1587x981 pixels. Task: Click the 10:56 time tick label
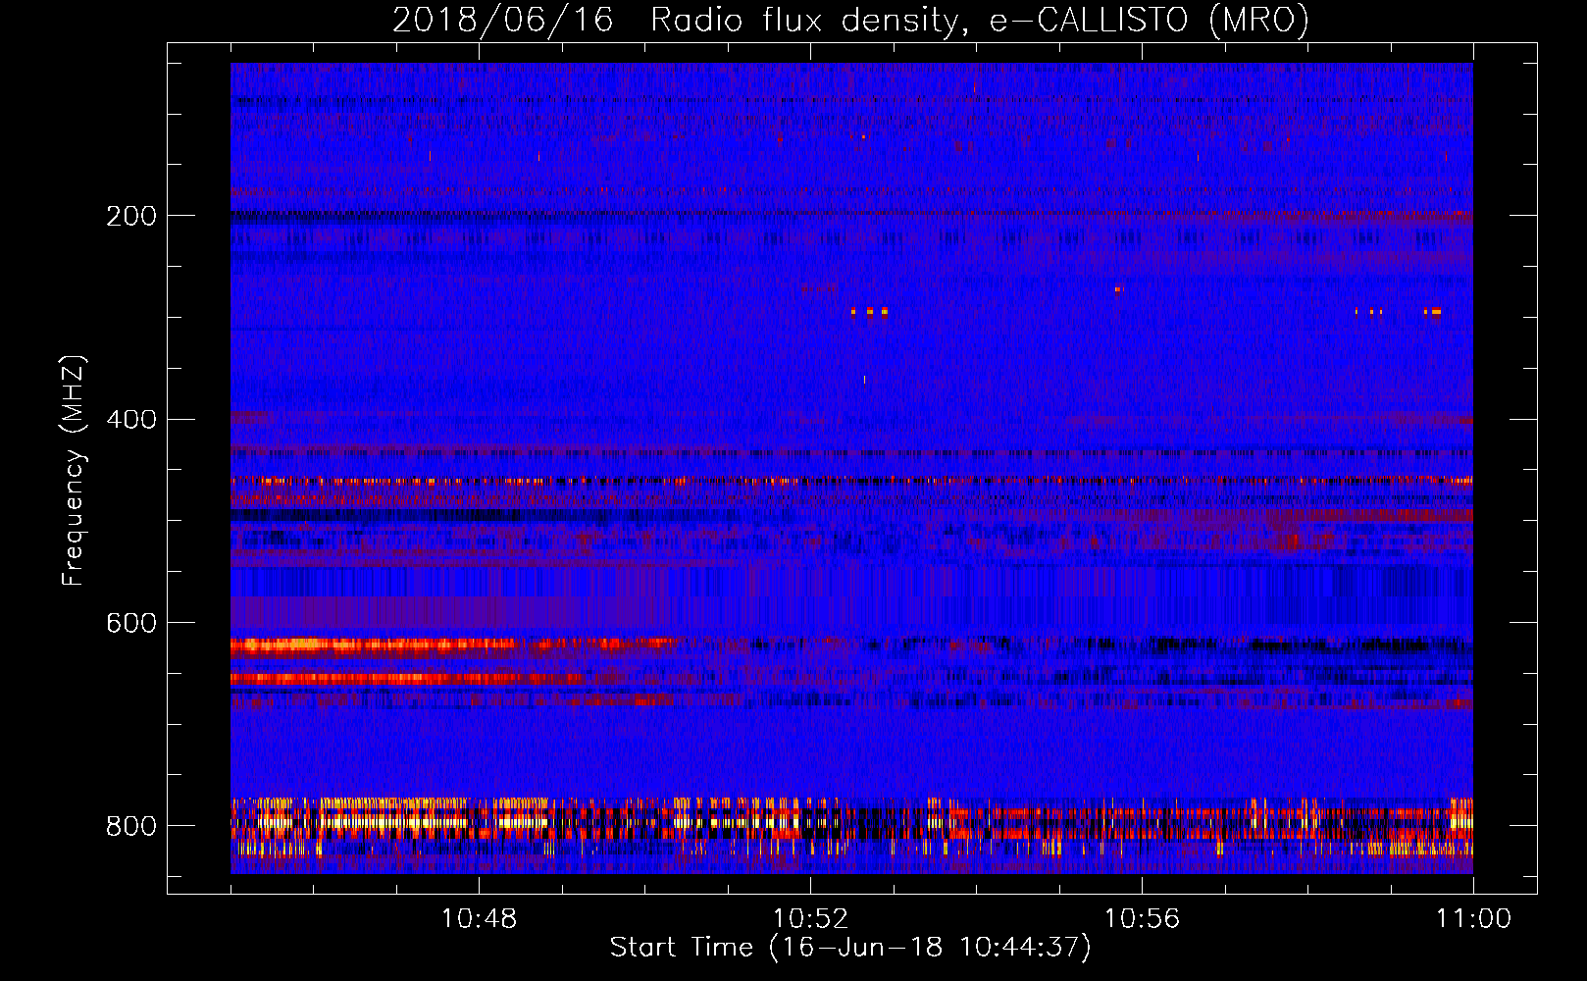click(x=1142, y=919)
